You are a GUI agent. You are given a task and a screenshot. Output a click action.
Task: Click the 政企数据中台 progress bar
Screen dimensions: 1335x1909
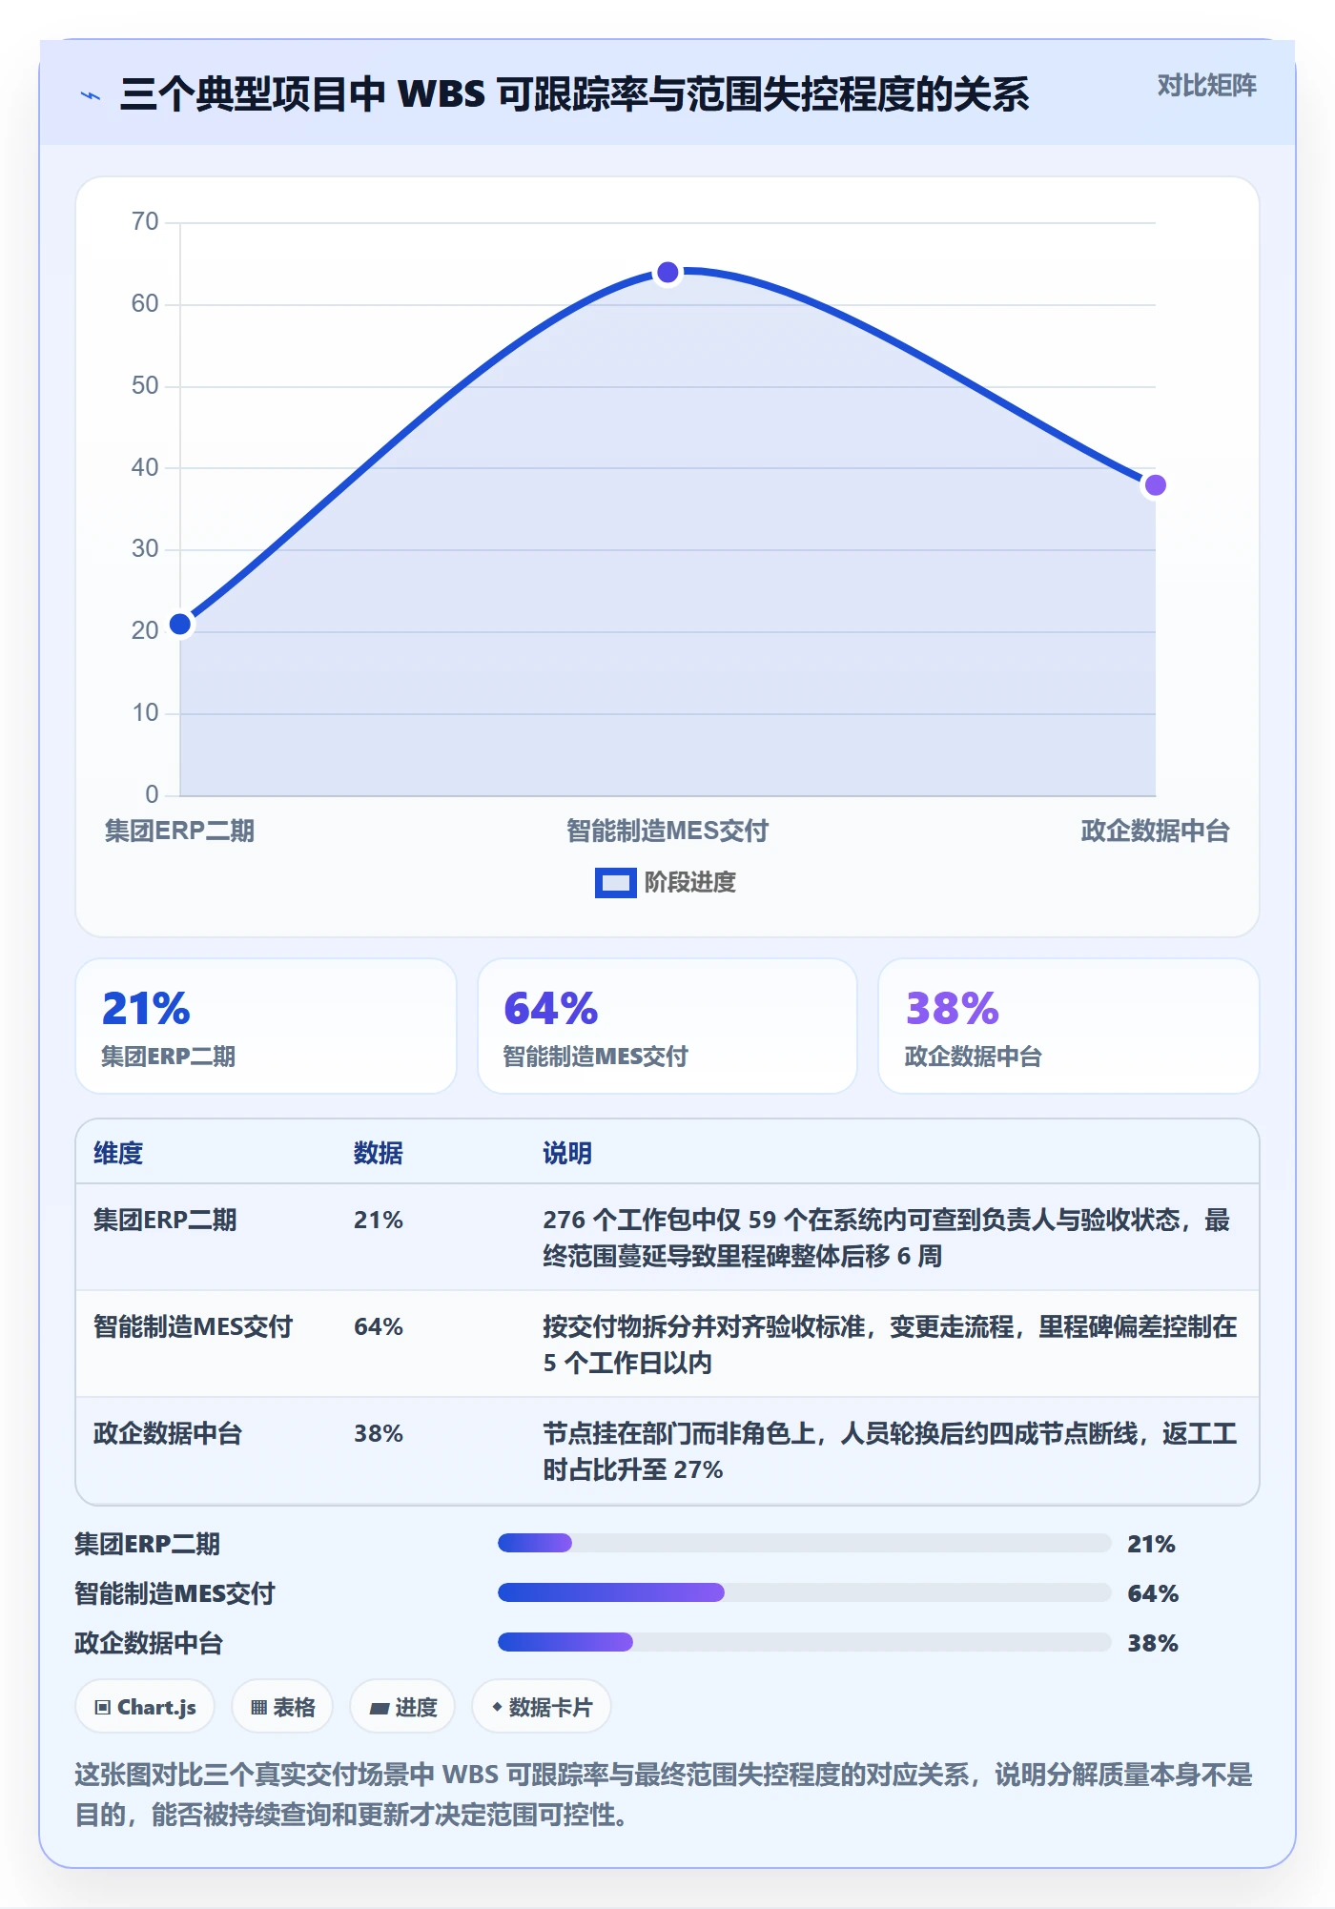tap(804, 1642)
